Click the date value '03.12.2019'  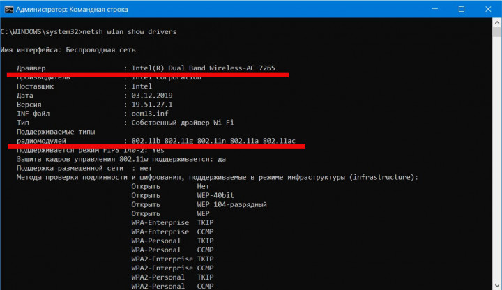click(x=152, y=96)
